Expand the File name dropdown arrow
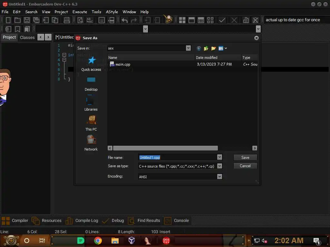Viewport: 330px width, 247px height. click(219, 157)
